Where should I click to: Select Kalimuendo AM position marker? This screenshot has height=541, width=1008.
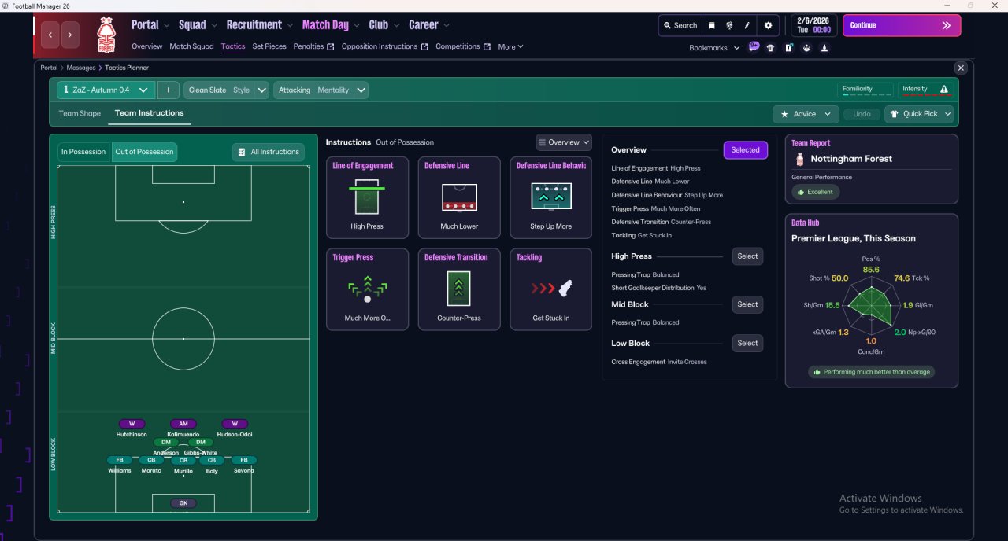(x=183, y=424)
